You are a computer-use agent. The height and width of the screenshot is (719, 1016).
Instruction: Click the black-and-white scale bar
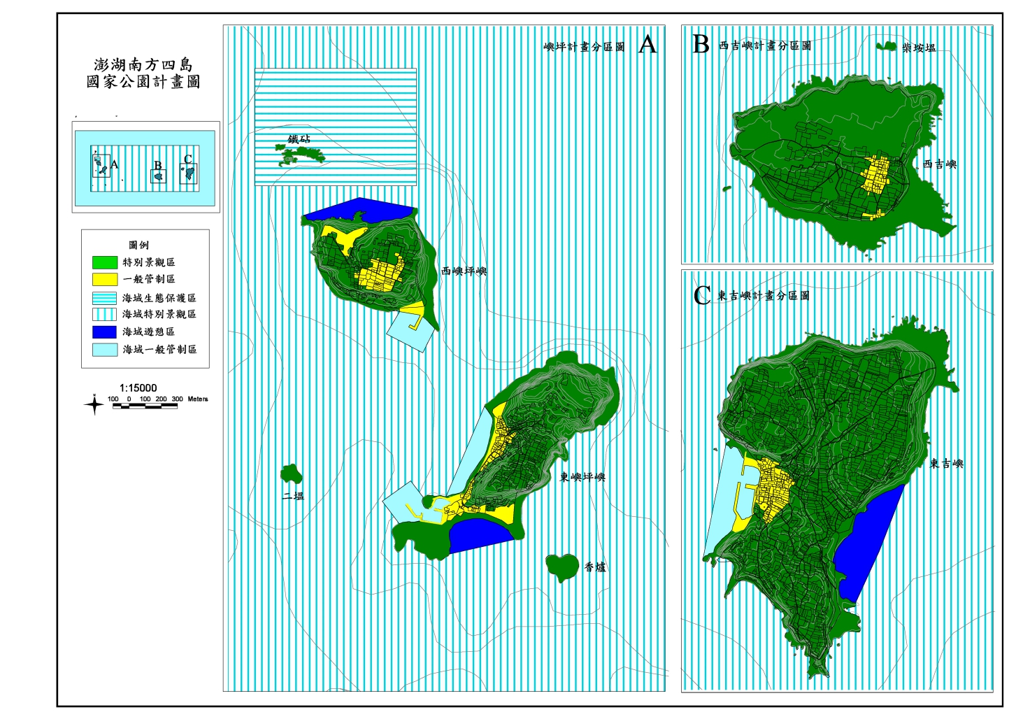(144, 406)
